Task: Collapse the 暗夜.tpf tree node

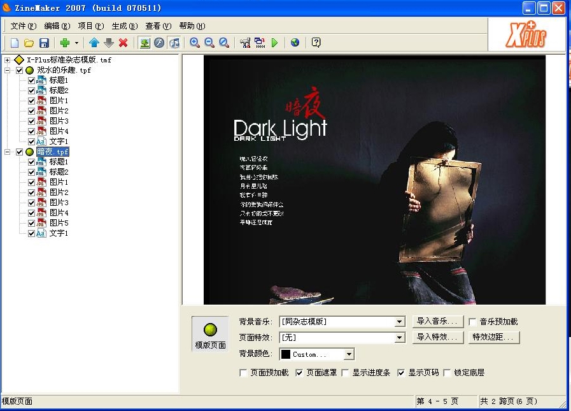Action: [x=7, y=152]
